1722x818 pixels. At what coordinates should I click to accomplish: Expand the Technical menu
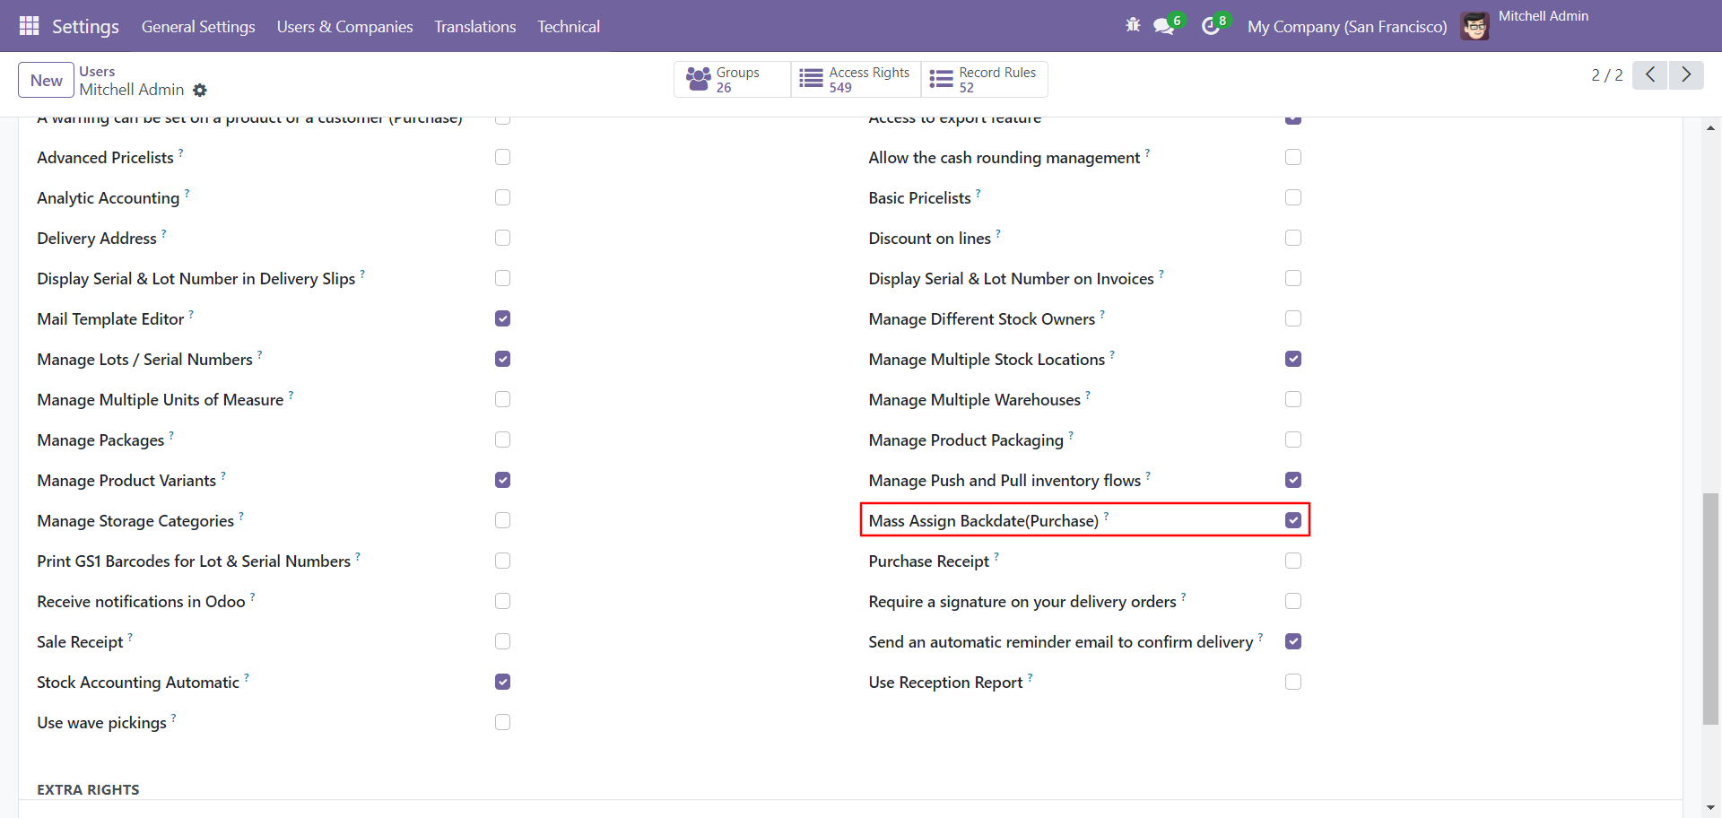(569, 26)
